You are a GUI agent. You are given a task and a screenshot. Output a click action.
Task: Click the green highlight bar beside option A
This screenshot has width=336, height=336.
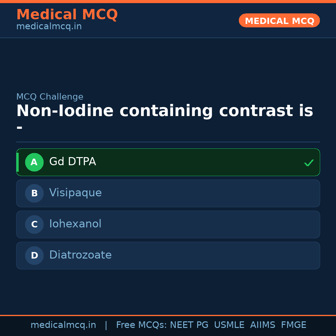[18, 162]
